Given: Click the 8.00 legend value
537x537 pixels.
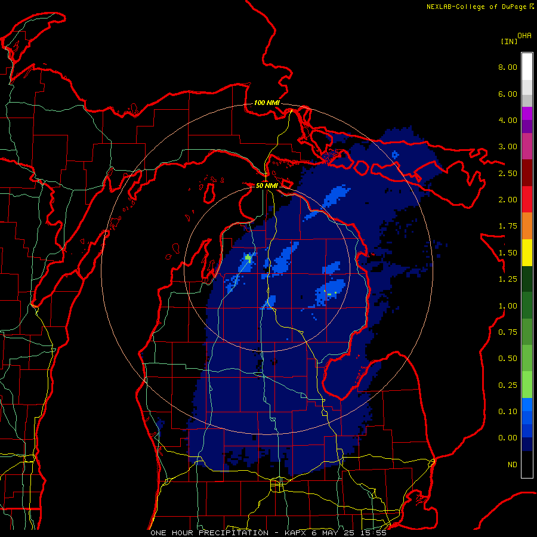Looking at the screenshot, I should (x=508, y=67).
